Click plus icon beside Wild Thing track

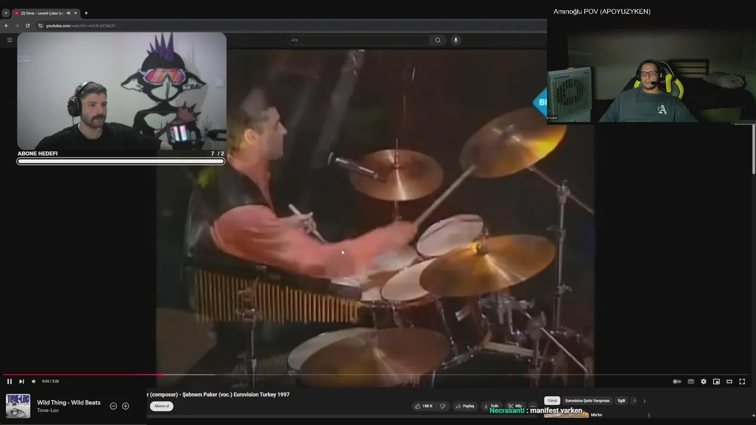[125, 406]
